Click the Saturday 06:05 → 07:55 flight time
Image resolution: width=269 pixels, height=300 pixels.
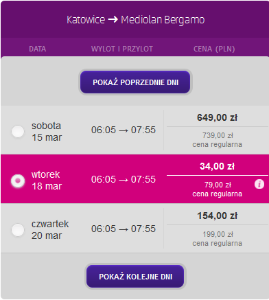[x=124, y=130]
